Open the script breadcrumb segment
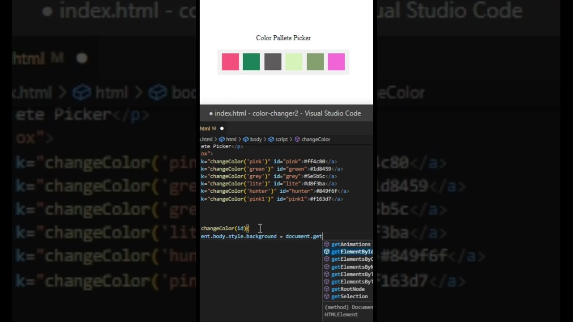The height and width of the screenshot is (322, 573). click(282, 140)
